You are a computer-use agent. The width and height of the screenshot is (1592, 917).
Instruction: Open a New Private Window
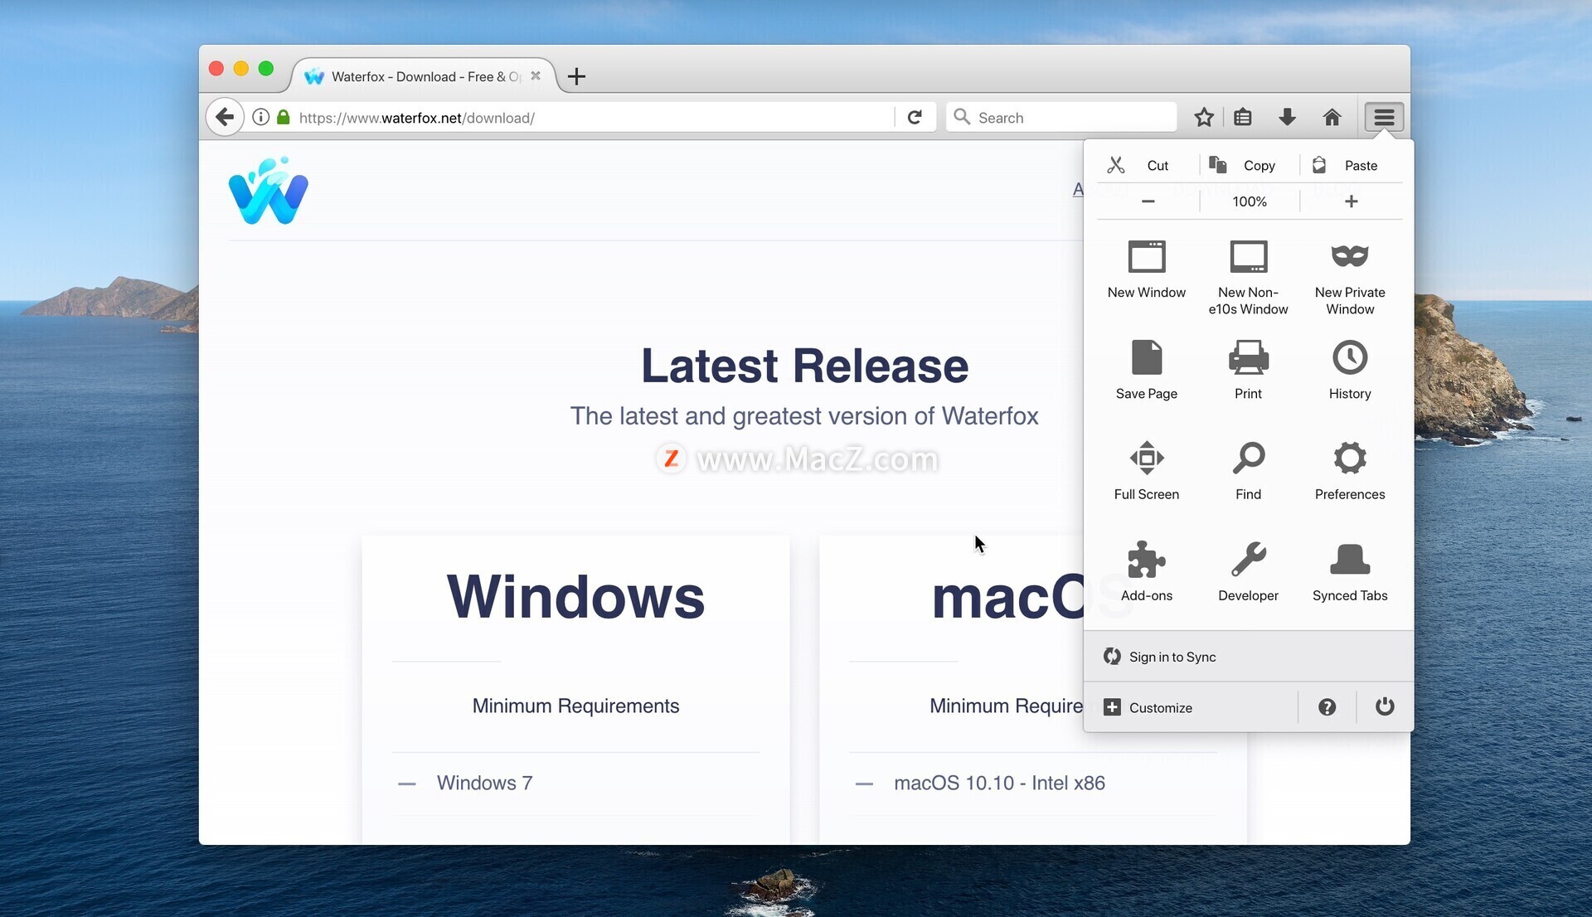click(1350, 279)
